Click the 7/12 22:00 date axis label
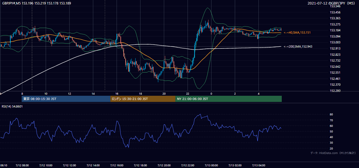Viewport: 359px width, 168px height. click(x=188, y=165)
